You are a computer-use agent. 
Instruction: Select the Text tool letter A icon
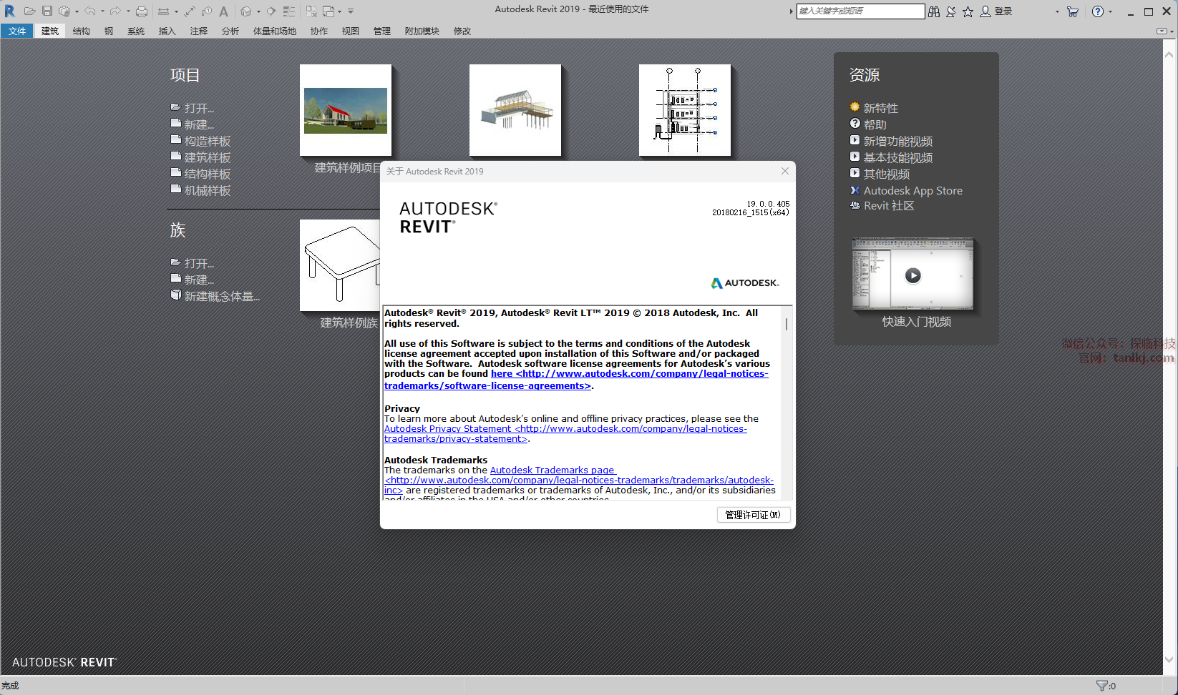224,11
